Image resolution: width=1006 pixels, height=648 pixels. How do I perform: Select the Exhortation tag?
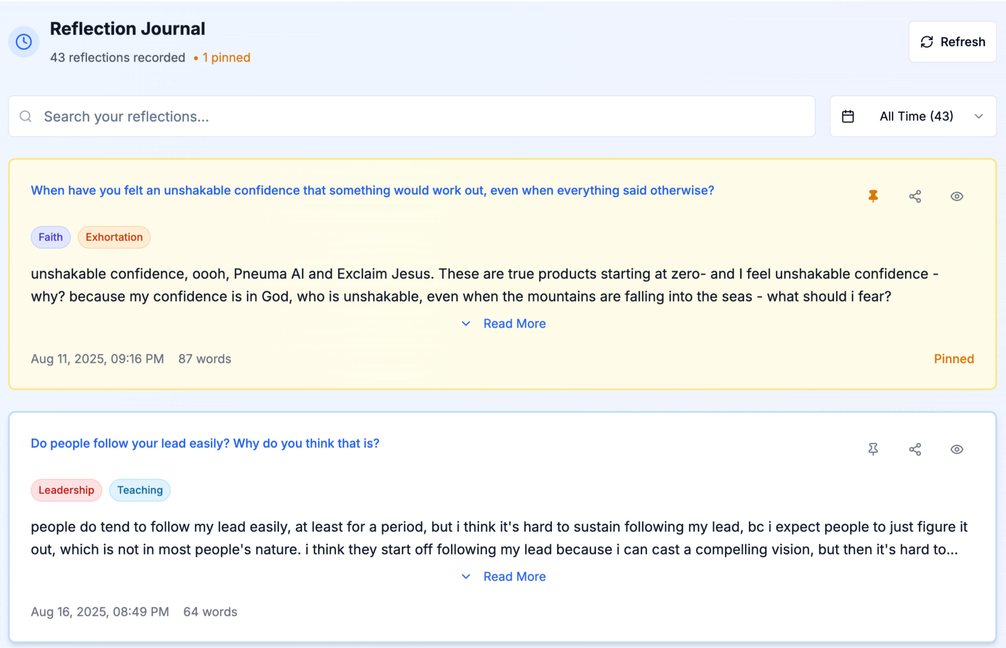(x=114, y=237)
